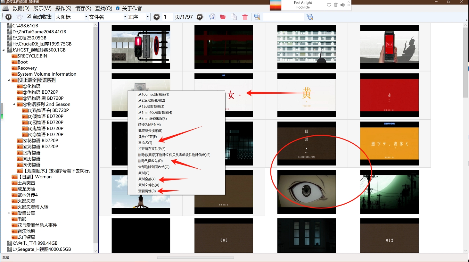
Task: Collapse the J:\HGST drive node
Action: pos(4,50)
